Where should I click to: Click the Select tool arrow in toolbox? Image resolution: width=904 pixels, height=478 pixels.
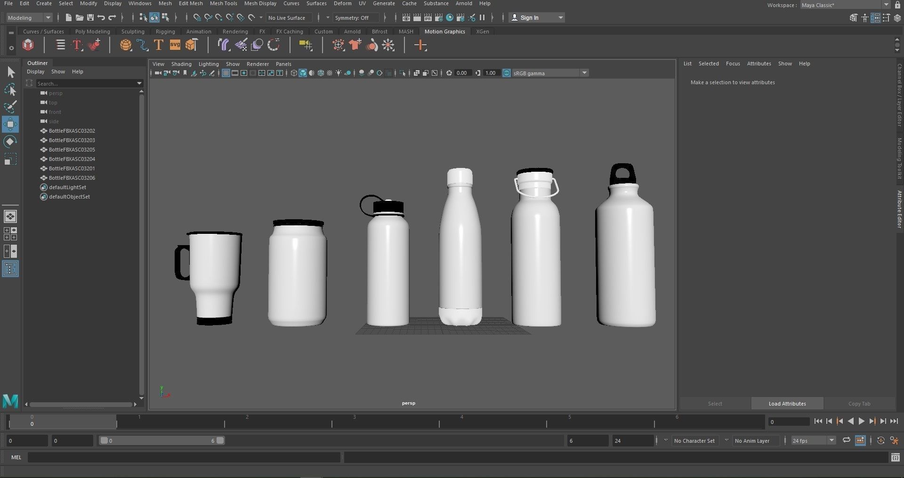pyautogui.click(x=10, y=72)
